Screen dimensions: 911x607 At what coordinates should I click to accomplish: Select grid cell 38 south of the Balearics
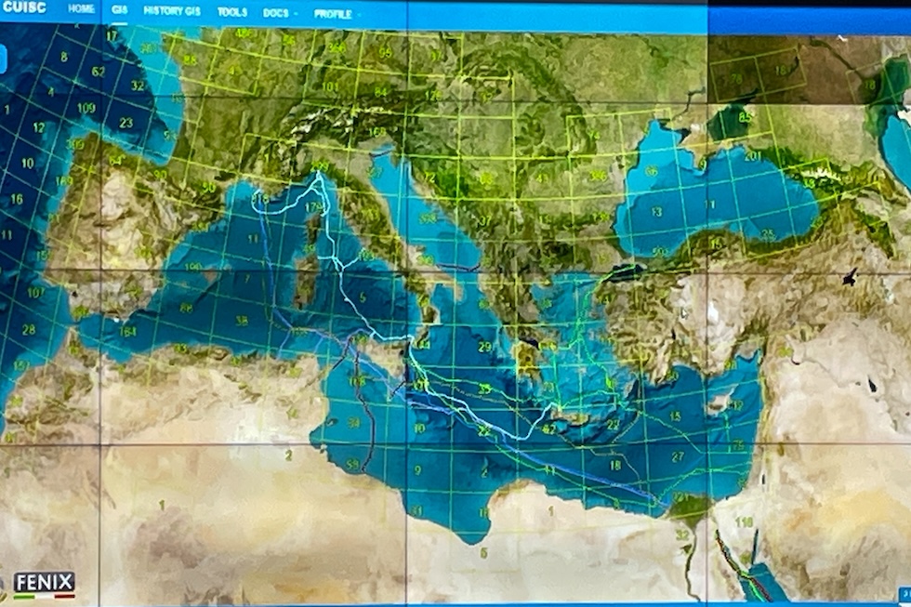pyautogui.click(x=242, y=321)
